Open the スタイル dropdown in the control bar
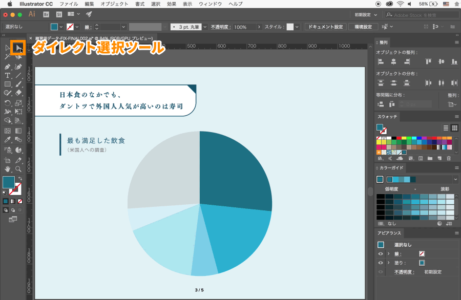 pos(297,26)
